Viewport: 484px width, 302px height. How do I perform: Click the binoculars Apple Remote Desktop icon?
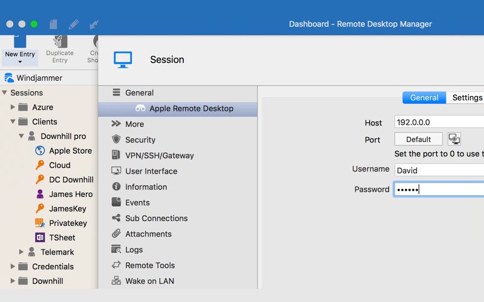(x=140, y=108)
